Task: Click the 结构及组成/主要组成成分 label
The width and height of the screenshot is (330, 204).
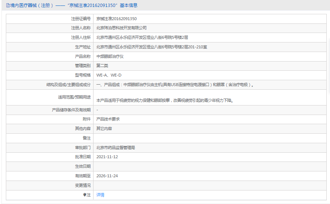Action: click(69, 85)
